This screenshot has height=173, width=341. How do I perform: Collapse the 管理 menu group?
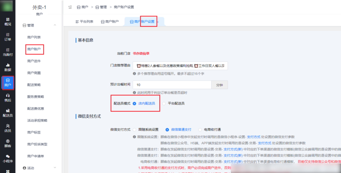pos(55,25)
